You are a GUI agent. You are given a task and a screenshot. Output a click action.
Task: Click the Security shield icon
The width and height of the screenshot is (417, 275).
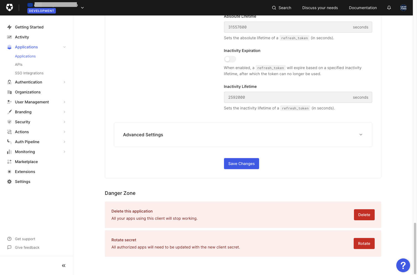click(9, 122)
